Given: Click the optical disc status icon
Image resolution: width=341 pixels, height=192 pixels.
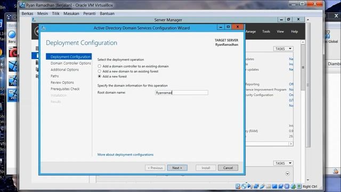Looking at the screenshot, I should click(244, 186).
